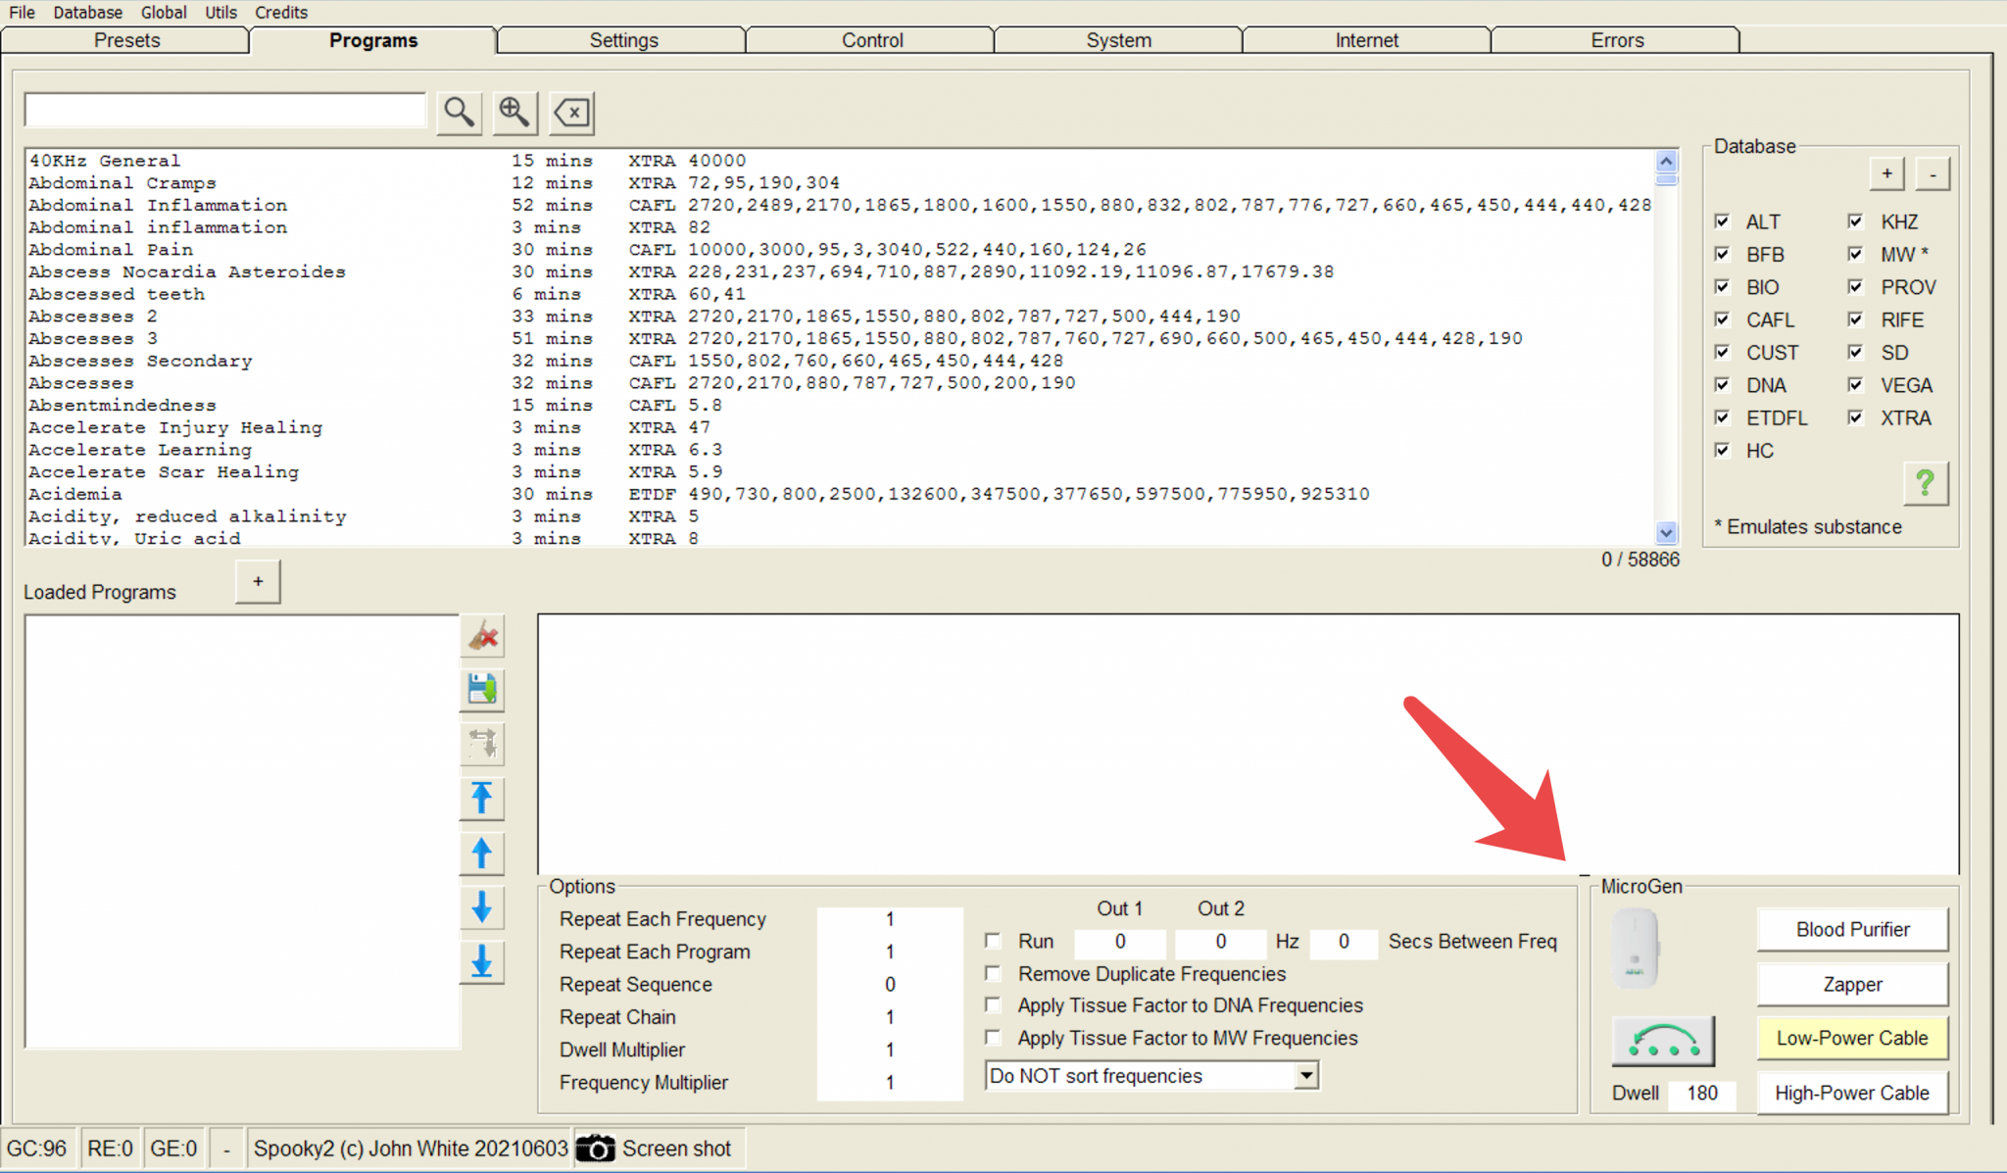Click the green cable connection icon button
2007x1173 pixels.
tap(1663, 1041)
